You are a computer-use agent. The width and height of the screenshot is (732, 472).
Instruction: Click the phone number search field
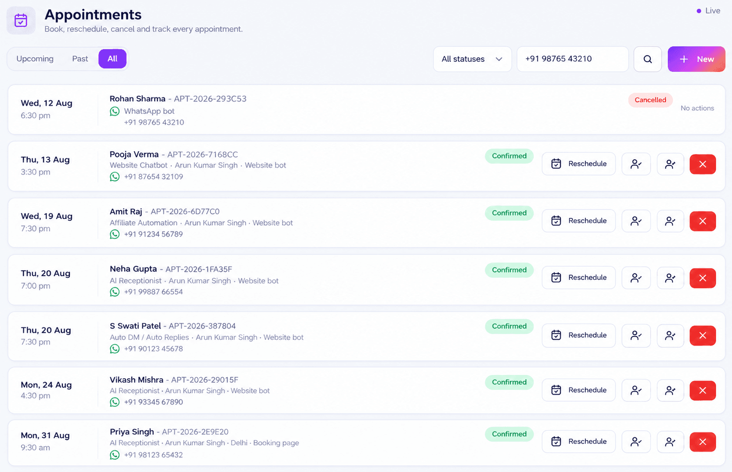tap(573, 59)
